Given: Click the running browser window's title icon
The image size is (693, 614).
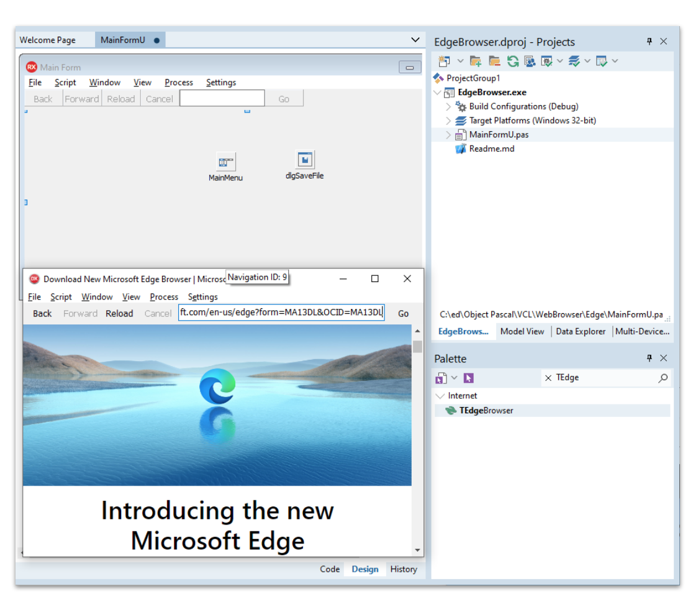Looking at the screenshot, I should click(34, 278).
